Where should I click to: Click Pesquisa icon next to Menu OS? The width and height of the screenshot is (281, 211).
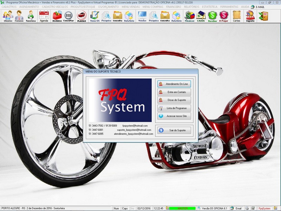(106, 16)
